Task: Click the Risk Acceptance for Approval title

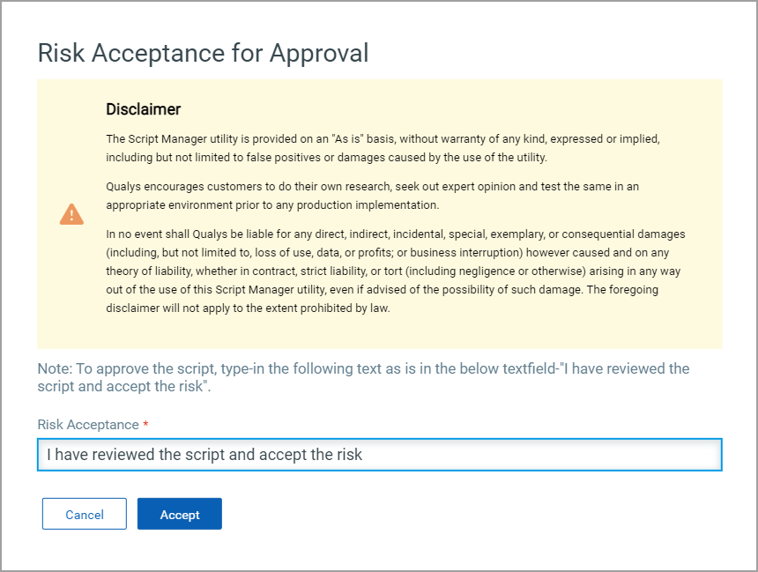Action: [203, 53]
